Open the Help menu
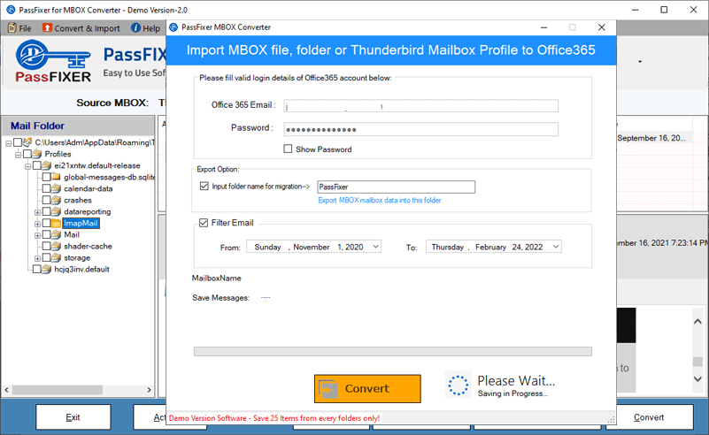This screenshot has height=435, width=709. (145, 28)
